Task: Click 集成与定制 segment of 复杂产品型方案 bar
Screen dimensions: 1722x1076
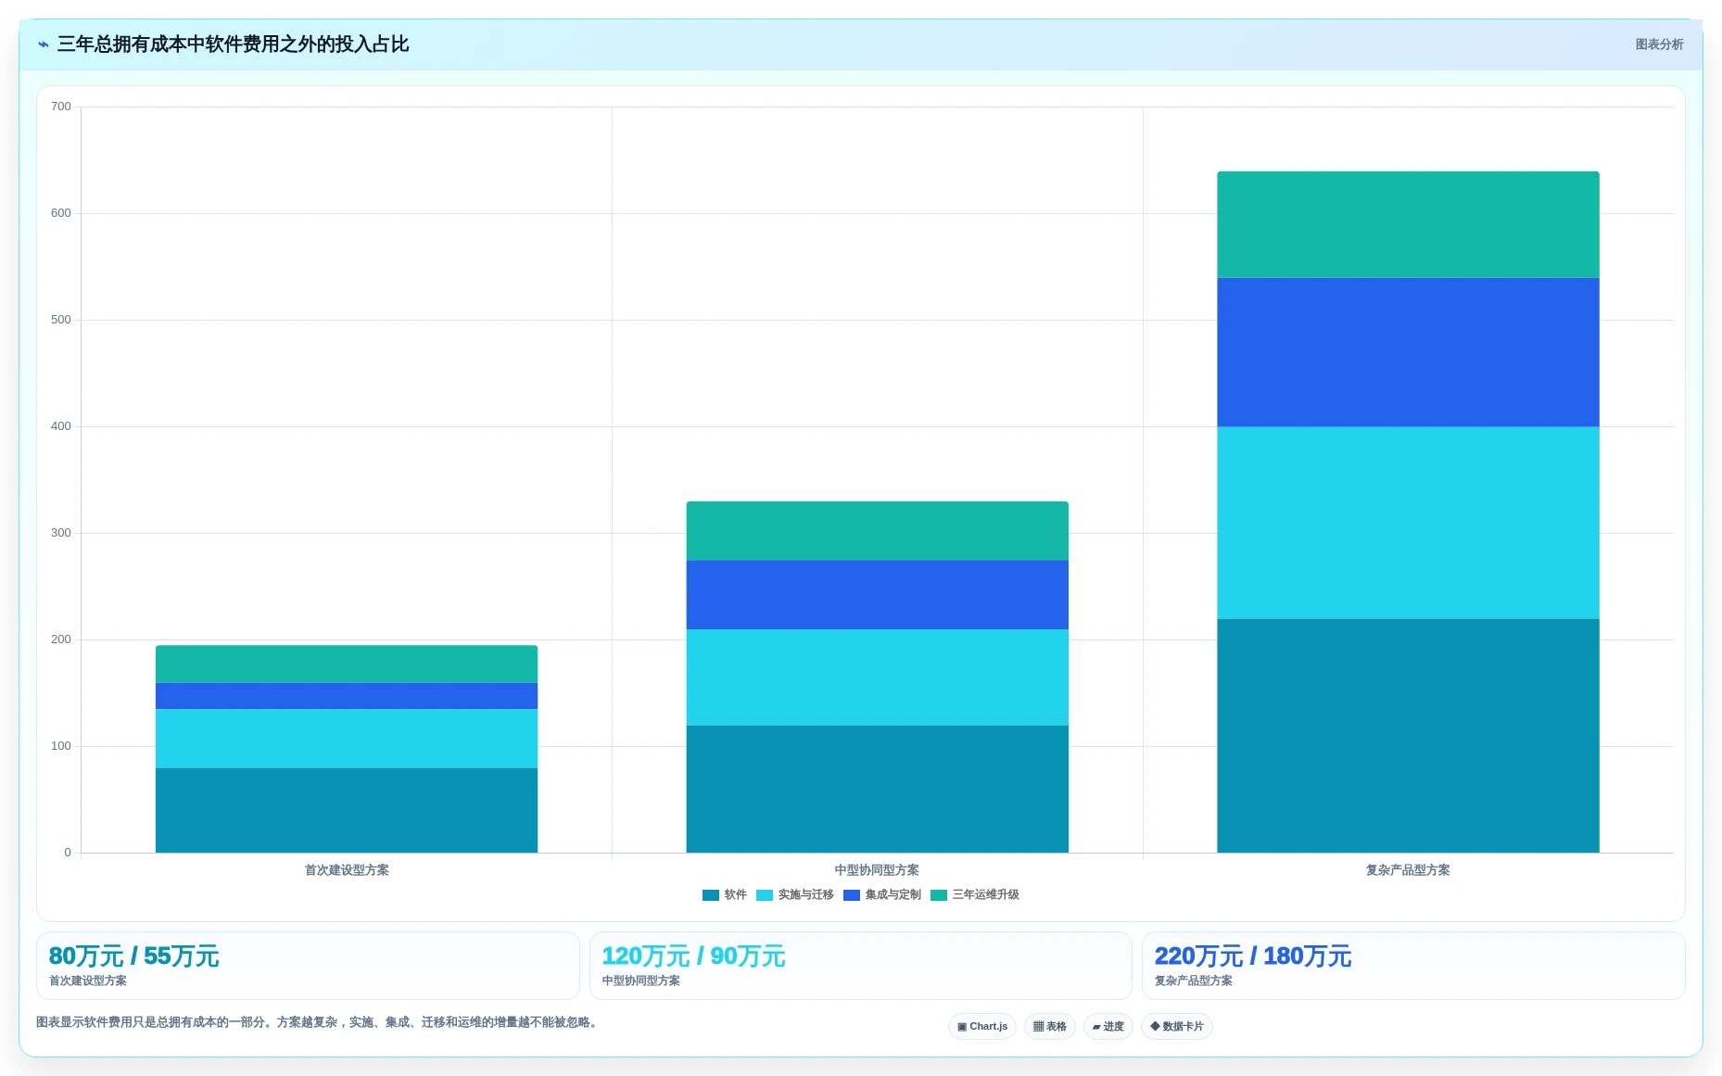Action: (1408, 352)
